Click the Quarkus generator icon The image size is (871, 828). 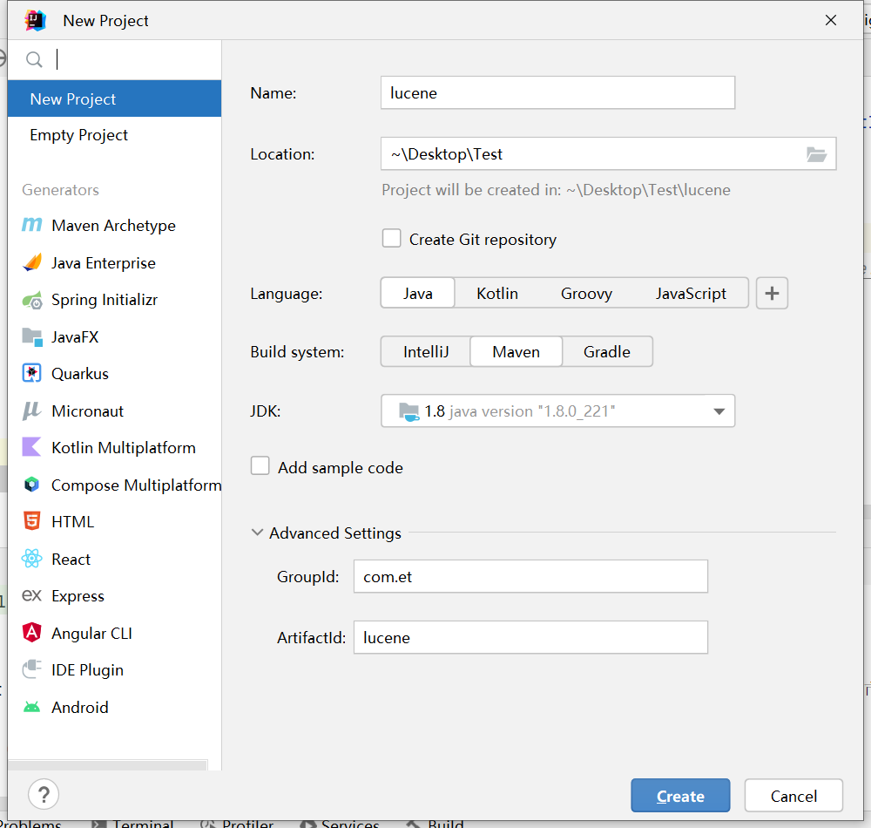(x=32, y=374)
